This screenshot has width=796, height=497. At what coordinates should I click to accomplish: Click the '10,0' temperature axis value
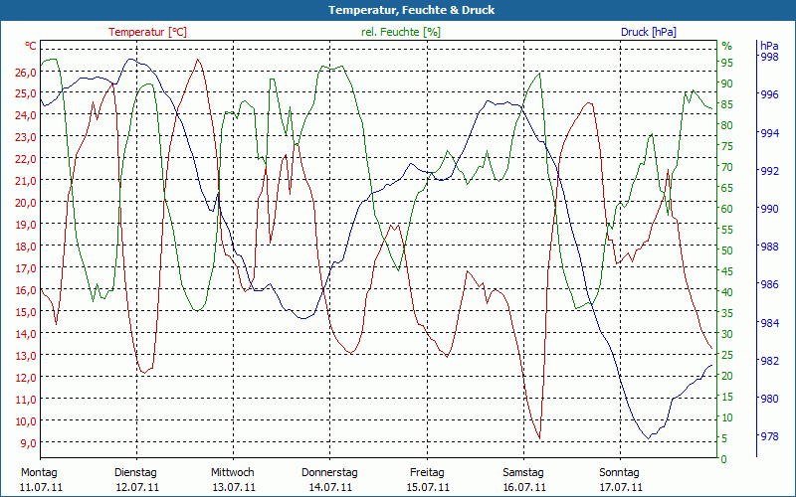pyautogui.click(x=26, y=421)
